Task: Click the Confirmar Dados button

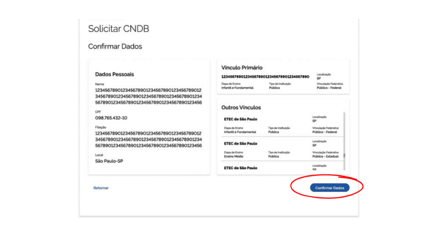Action: coord(329,188)
